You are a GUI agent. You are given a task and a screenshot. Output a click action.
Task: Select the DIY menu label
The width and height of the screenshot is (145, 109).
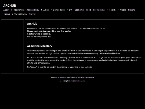(71, 10)
